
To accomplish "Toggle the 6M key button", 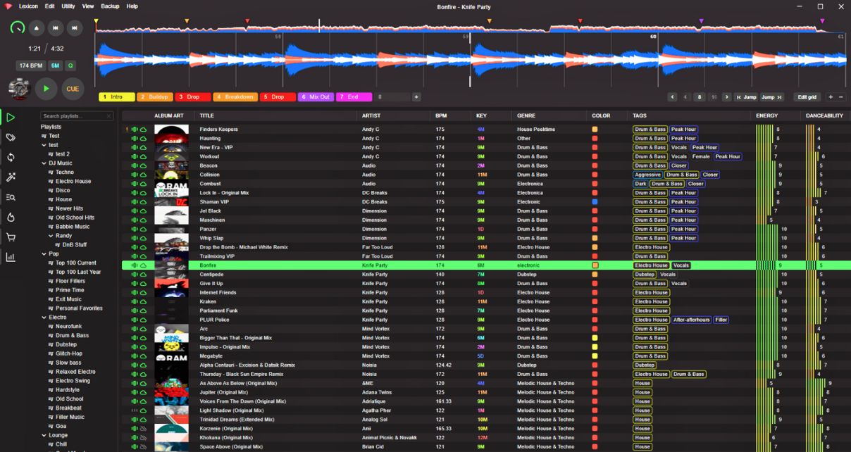I will (x=55, y=65).
